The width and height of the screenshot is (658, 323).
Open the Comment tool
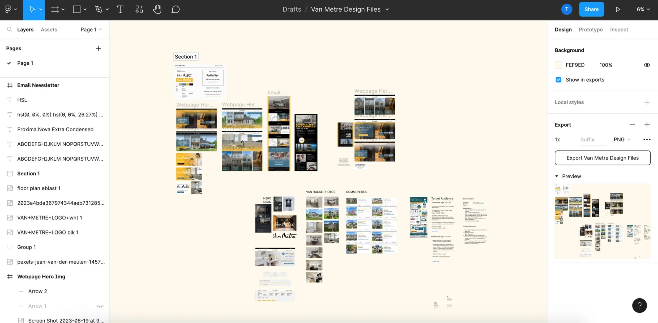click(175, 10)
